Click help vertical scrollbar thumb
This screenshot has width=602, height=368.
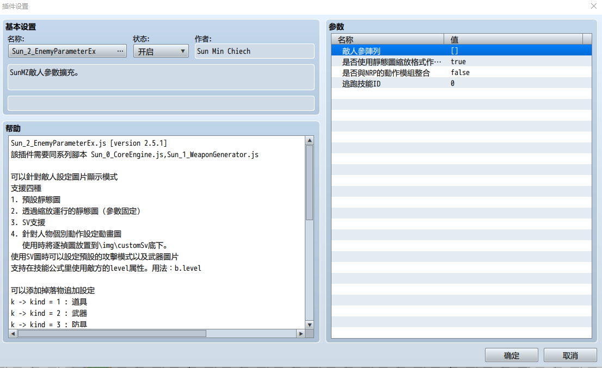pyautogui.click(x=310, y=183)
